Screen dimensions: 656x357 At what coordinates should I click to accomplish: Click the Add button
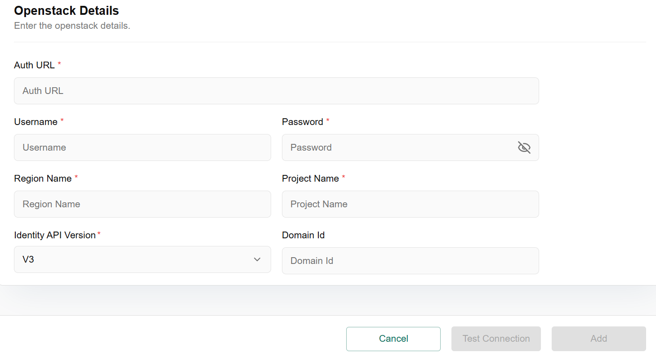click(598, 339)
